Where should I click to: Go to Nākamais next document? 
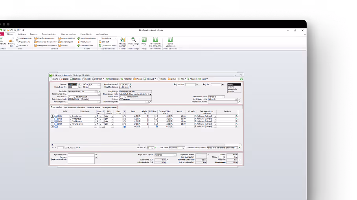126,79
